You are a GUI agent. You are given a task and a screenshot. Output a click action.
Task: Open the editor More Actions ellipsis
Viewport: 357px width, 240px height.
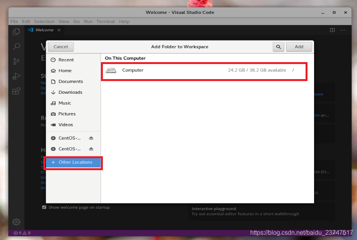(343, 30)
